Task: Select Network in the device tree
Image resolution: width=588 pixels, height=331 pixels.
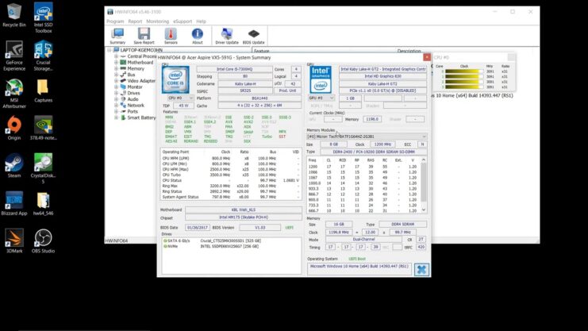Action: click(x=136, y=106)
